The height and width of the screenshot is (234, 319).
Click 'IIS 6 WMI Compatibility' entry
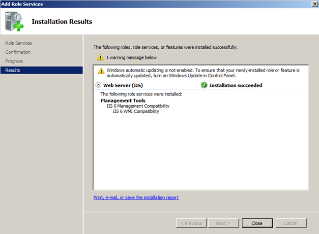point(136,111)
